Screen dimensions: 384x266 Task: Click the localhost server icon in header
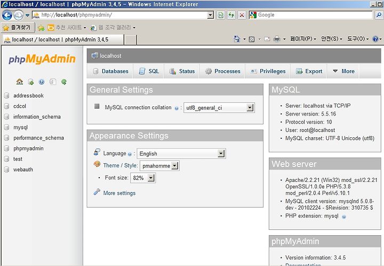click(x=94, y=56)
